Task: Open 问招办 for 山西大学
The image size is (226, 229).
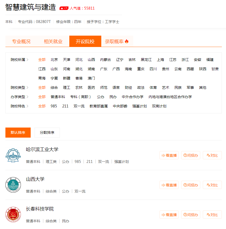Action: 190,185
